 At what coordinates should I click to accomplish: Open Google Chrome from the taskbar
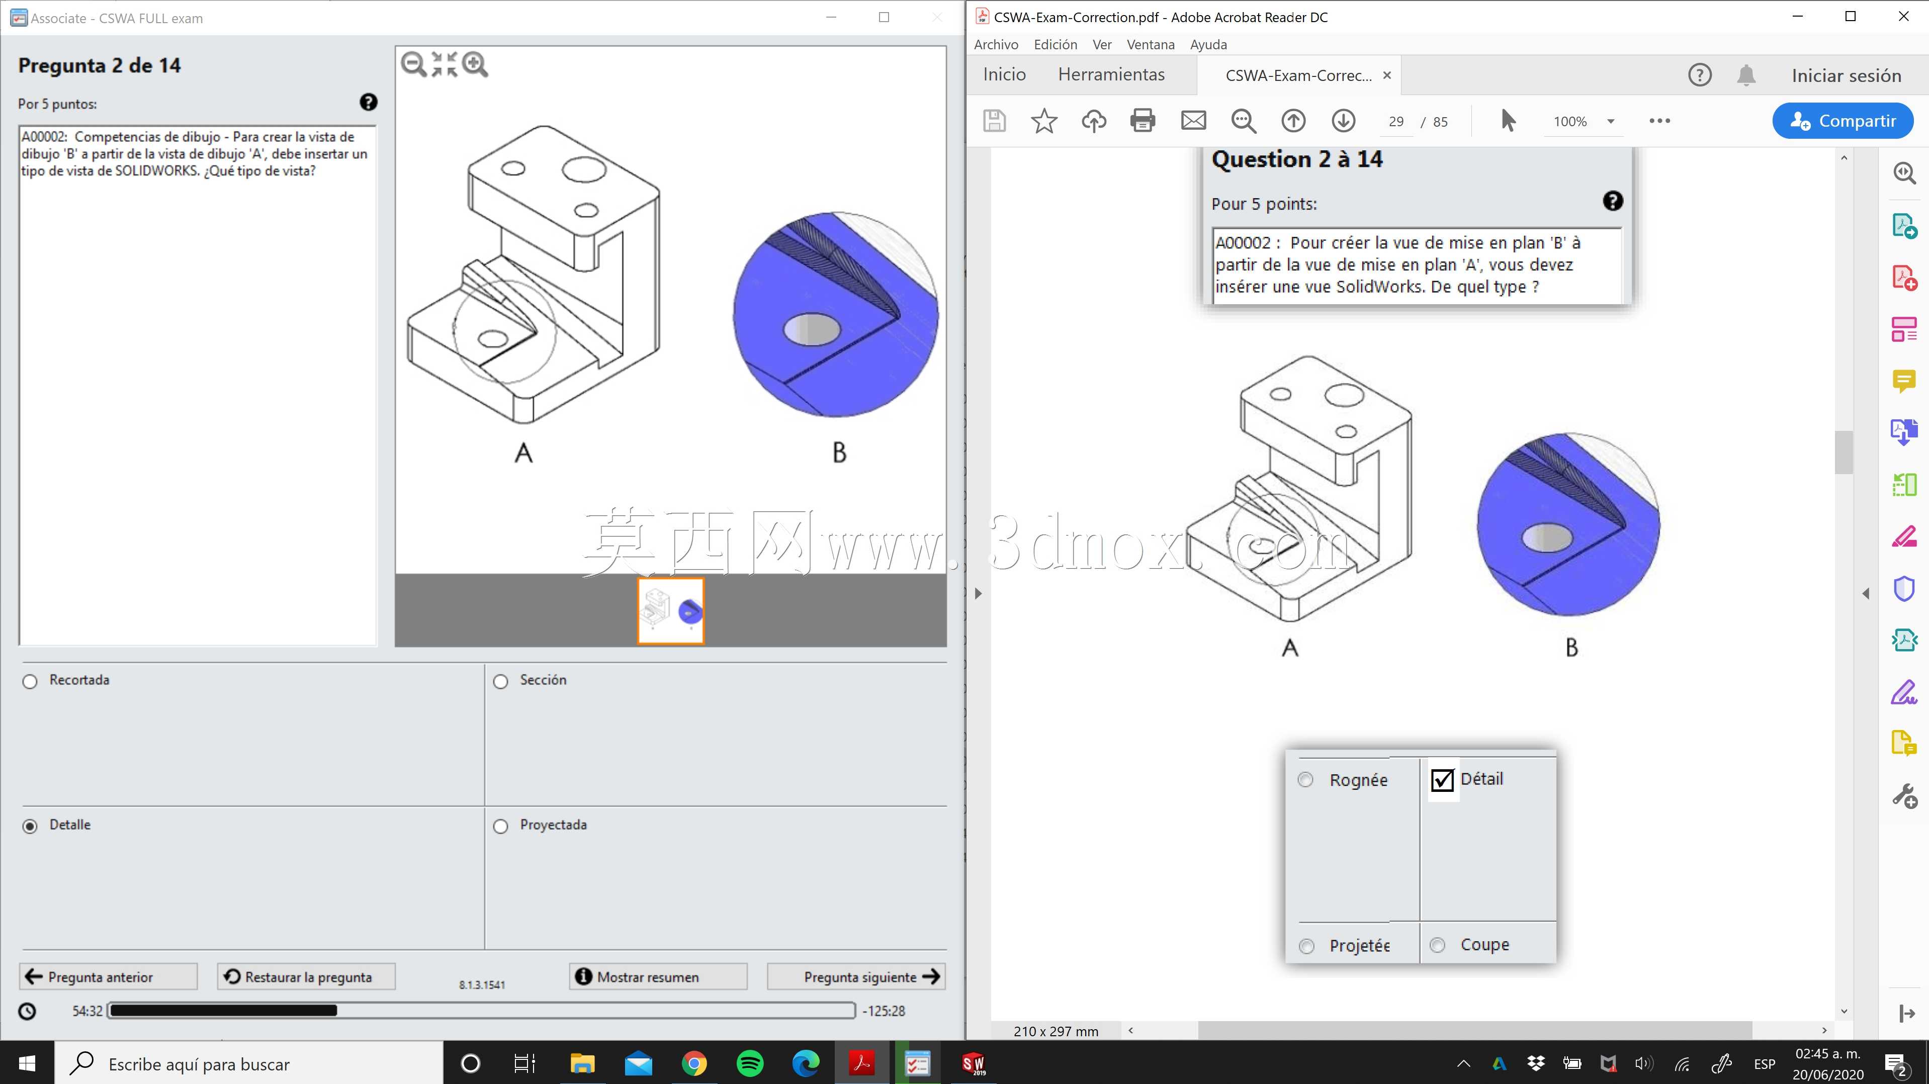pyautogui.click(x=694, y=1063)
